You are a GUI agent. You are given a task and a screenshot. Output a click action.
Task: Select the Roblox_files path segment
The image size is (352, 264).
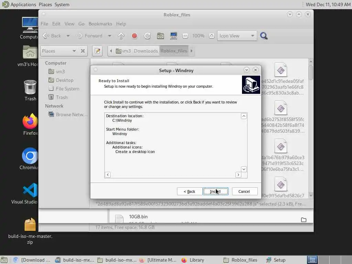pyautogui.click(x=174, y=51)
